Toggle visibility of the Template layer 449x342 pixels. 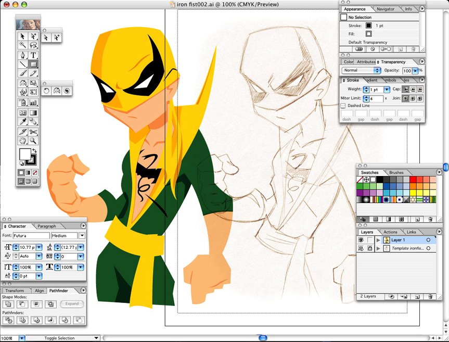pos(361,248)
